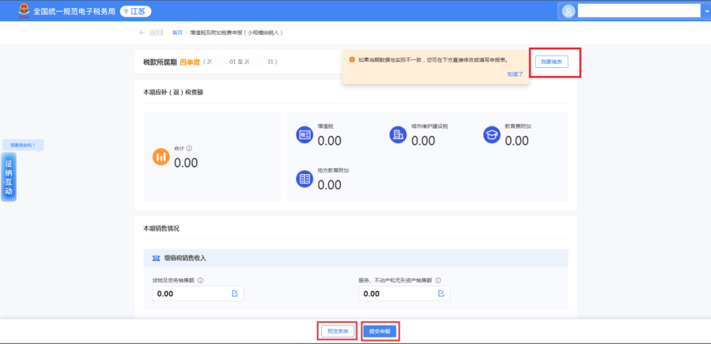711x344 pixels.
Task: Click the info icon beside 货物及劳务销售额
Action: pyautogui.click(x=200, y=280)
